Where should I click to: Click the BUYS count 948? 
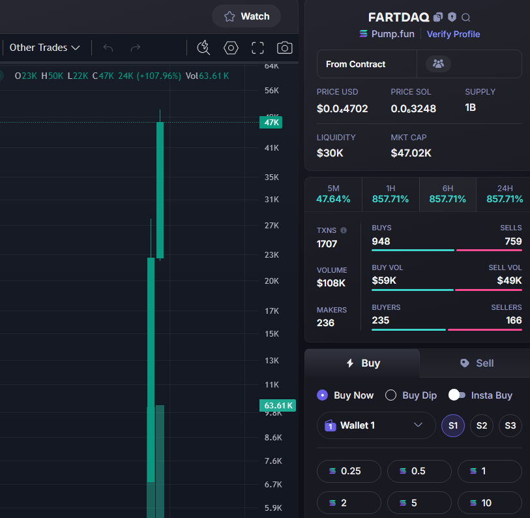[381, 241]
